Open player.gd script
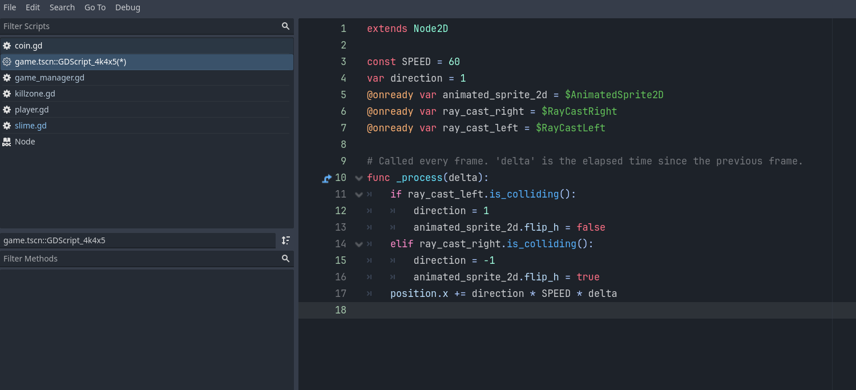This screenshot has height=390, width=856. (147, 110)
